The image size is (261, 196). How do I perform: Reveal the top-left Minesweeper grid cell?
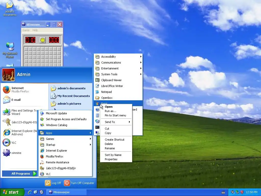point(26,49)
